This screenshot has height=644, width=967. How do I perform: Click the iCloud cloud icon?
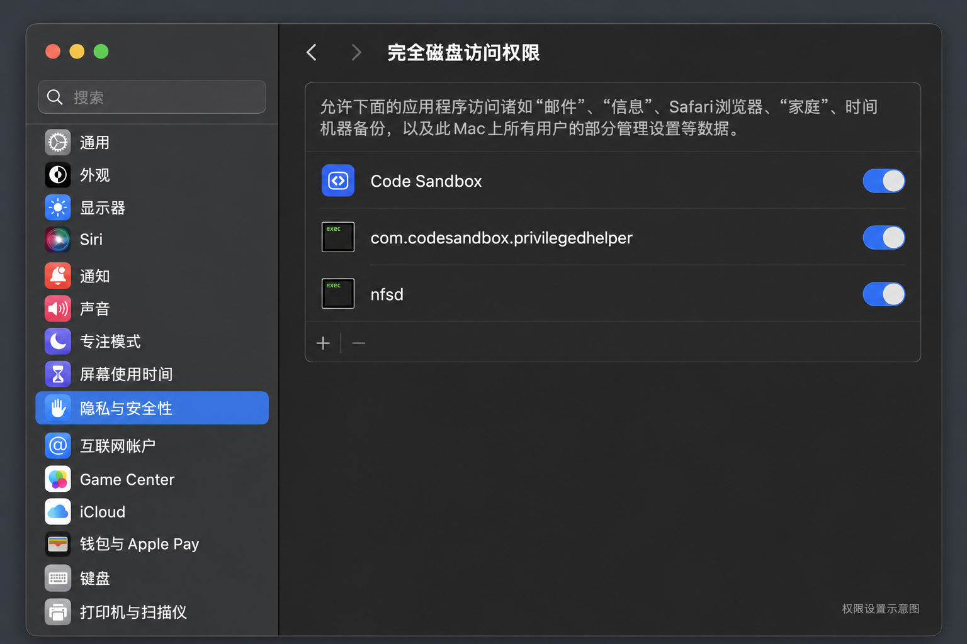pyautogui.click(x=58, y=511)
